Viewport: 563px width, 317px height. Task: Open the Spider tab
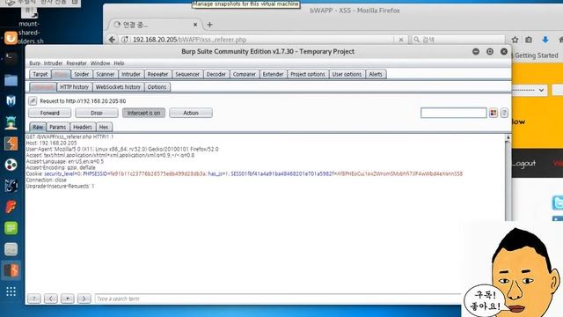click(x=82, y=74)
